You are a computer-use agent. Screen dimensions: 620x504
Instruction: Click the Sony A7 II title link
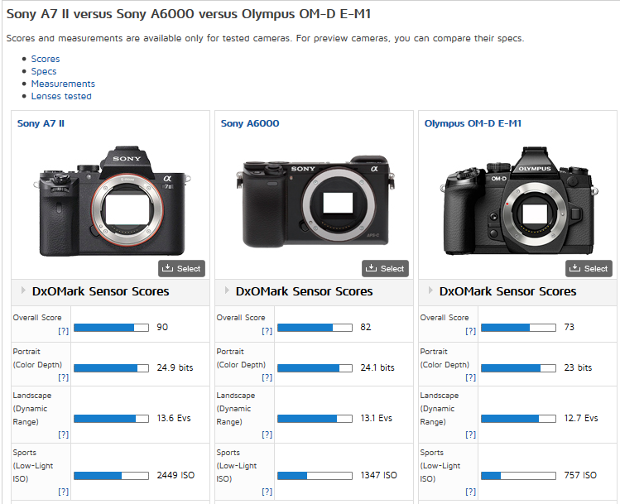pyautogui.click(x=41, y=123)
